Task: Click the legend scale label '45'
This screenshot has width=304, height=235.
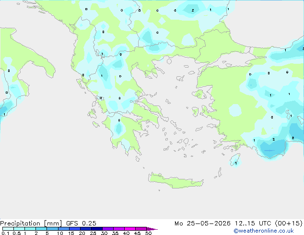Action: tap(137, 233)
